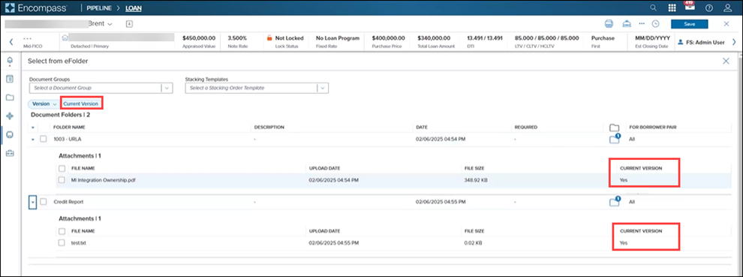This screenshot has height=277, width=743.
Task: Click the small square icon beside borrower name
Action: (x=129, y=24)
